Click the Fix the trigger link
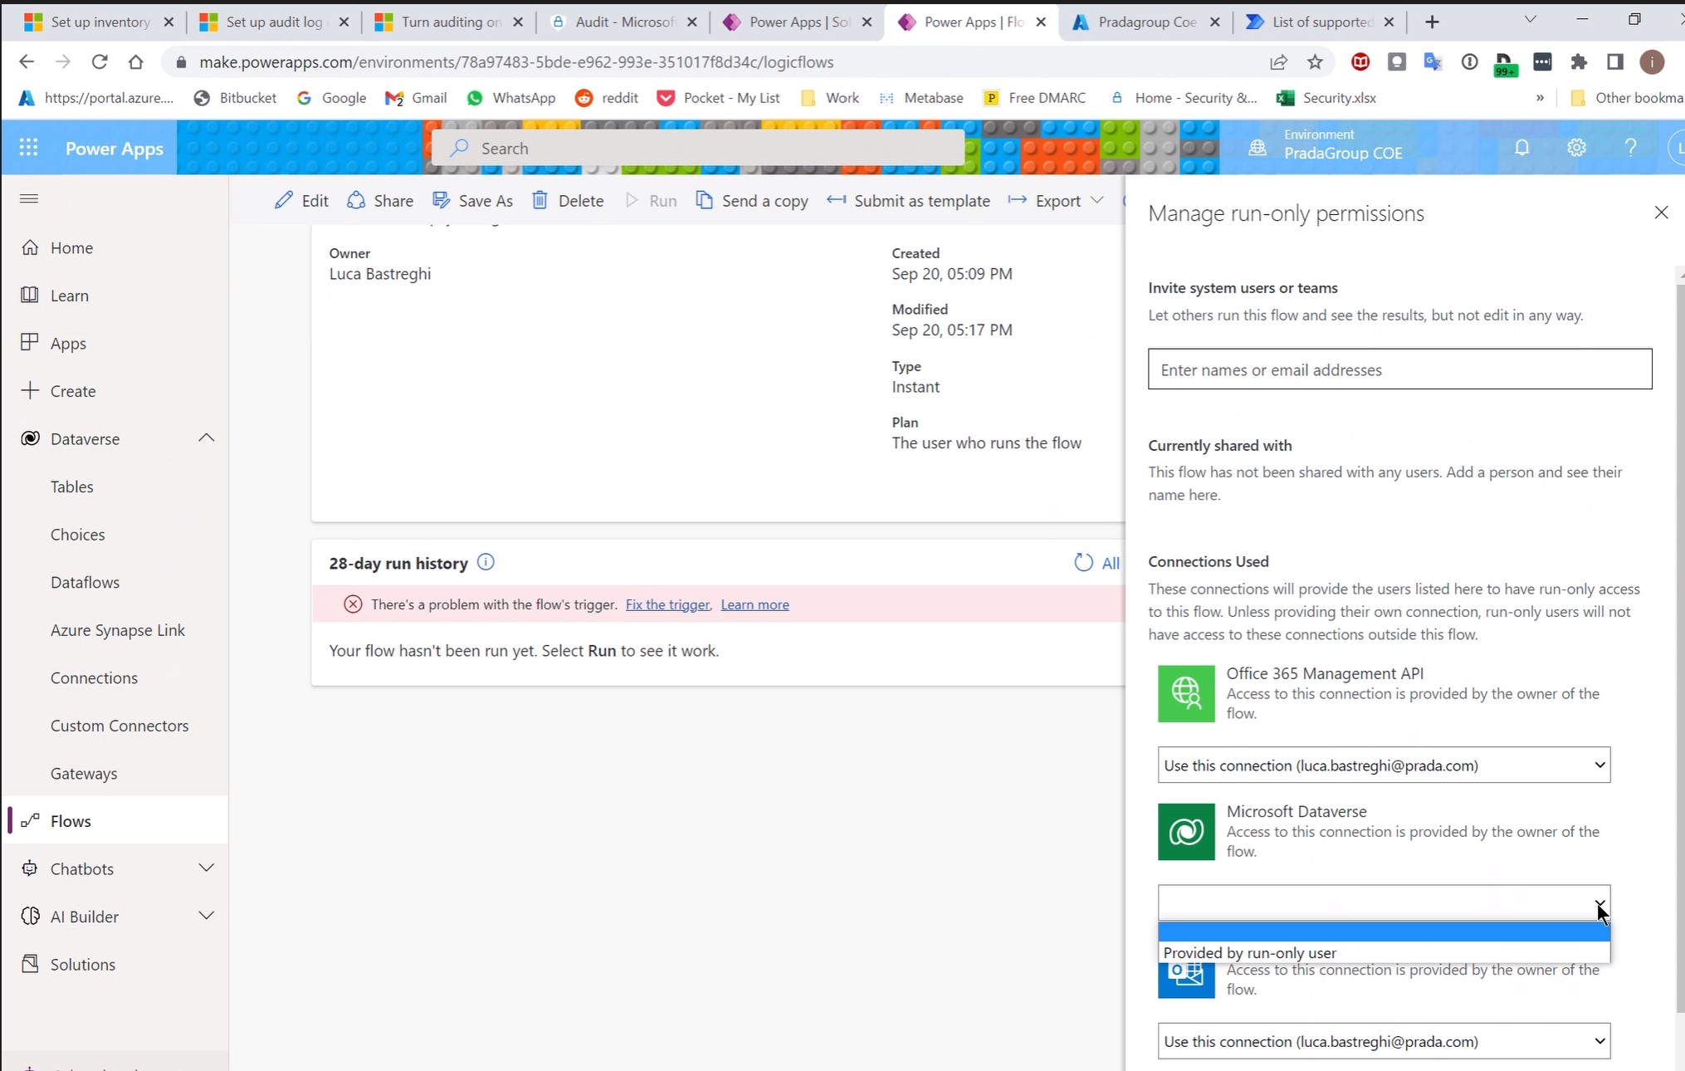Viewport: 1685px width, 1071px height. (667, 604)
